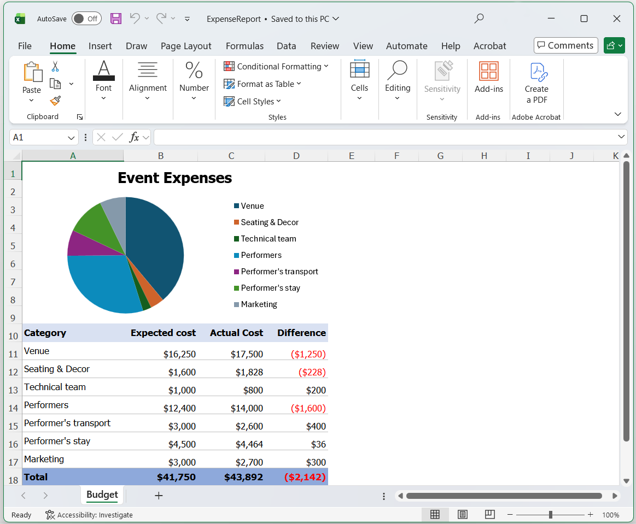Switch to the Data tab
This screenshot has height=524, width=636.
(287, 46)
